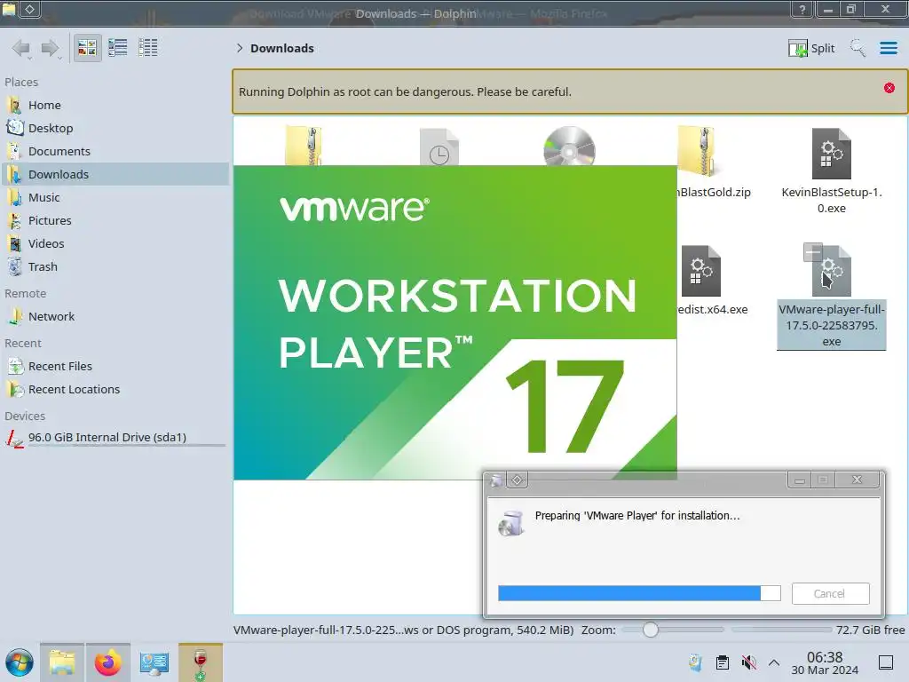Open Videos in Places
This screenshot has height=682, width=909.
[116, 243]
